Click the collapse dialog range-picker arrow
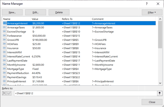Viewport: 164px width, 107px height. (159, 93)
